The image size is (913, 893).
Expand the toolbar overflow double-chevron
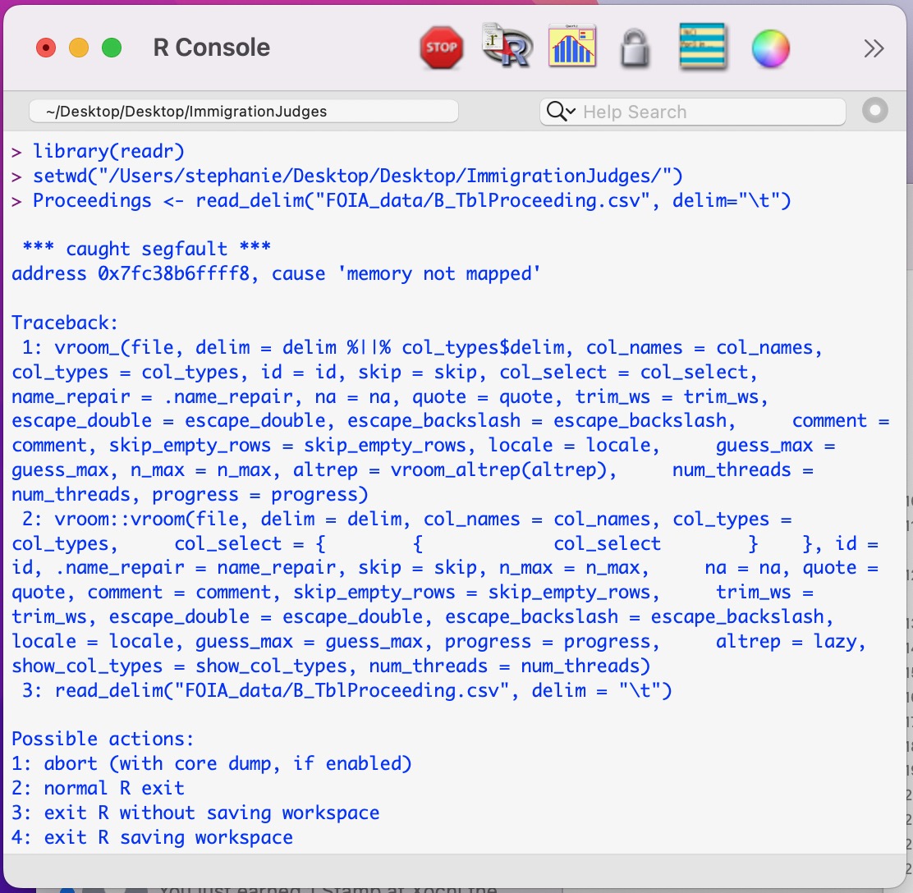click(x=874, y=48)
